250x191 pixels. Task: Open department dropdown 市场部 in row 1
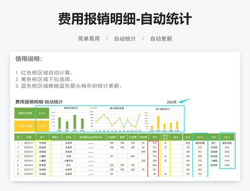point(42,143)
